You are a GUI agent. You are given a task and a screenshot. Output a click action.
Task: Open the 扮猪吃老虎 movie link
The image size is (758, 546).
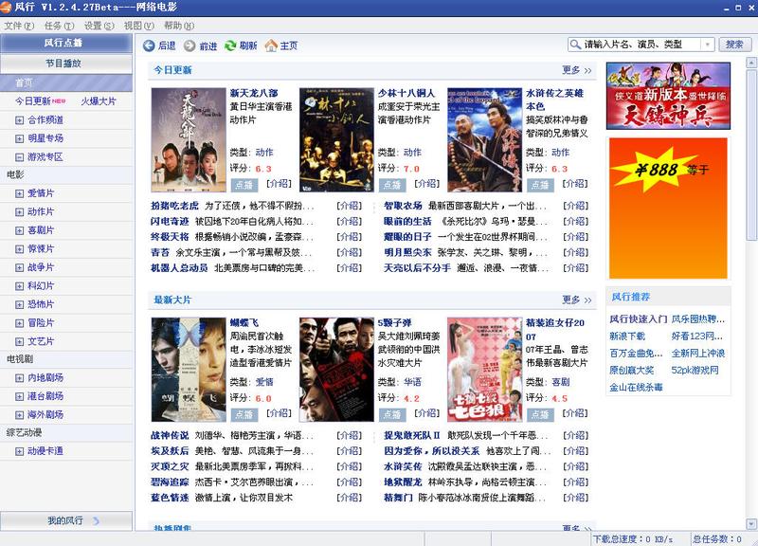coord(174,206)
